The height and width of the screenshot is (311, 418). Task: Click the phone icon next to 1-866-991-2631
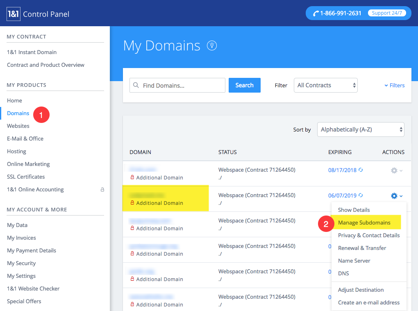(316, 14)
